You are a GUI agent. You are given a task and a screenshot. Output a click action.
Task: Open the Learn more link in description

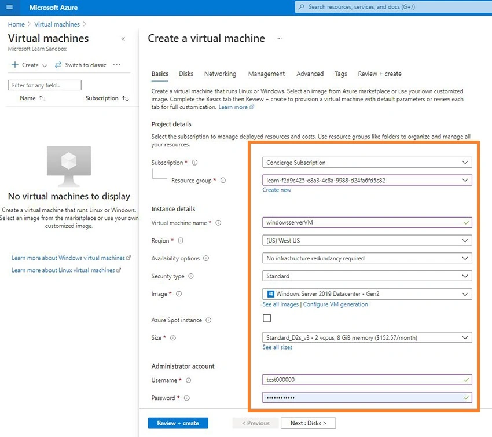(x=233, y=107)
